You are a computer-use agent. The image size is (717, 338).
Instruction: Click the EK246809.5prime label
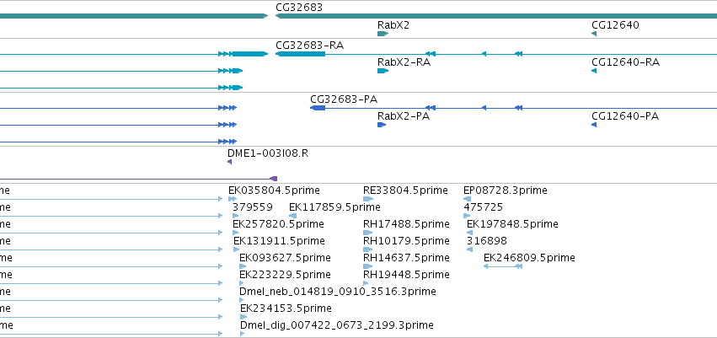tap(529, 258)
